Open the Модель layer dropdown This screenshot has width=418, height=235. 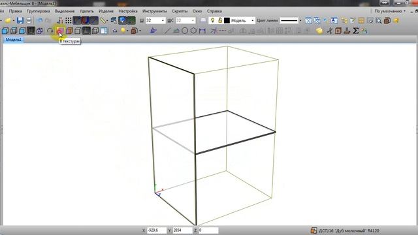[253, 20]
